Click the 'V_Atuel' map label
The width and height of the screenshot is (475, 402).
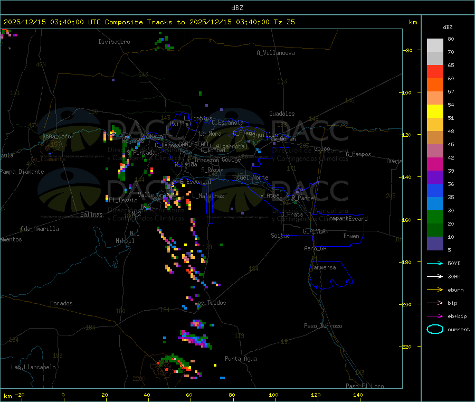[271, 195]
